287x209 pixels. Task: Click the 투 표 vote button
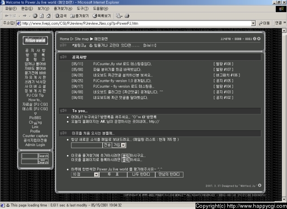pos(113,174)
